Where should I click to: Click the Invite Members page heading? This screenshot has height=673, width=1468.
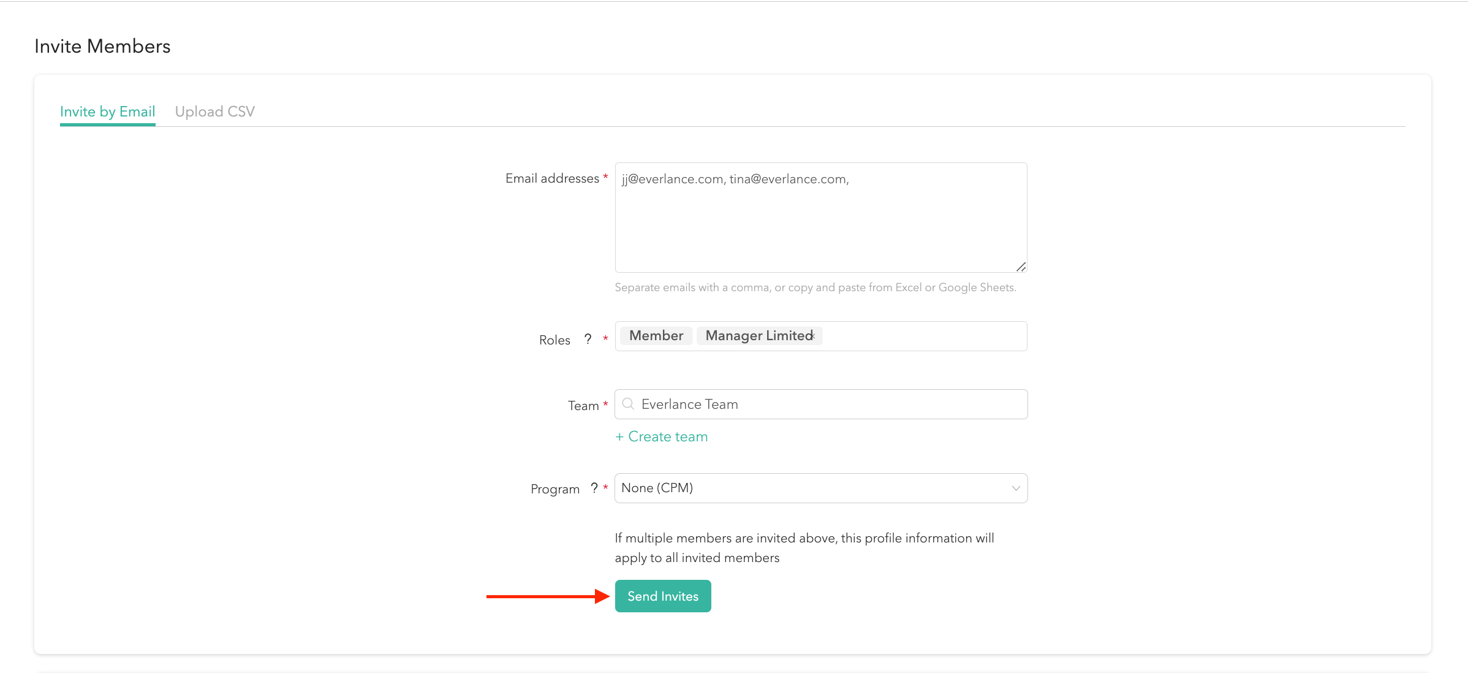click(102, 46)
